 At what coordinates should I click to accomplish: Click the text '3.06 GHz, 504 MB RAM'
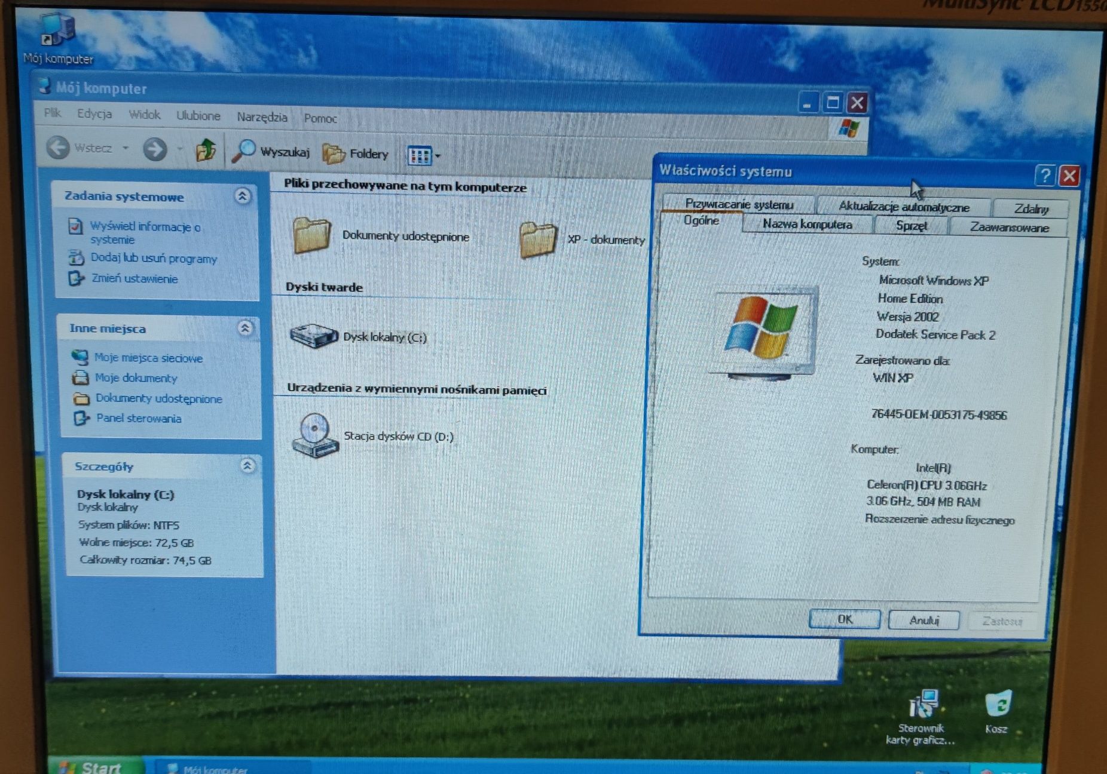pyautogui.click(x=923, y=502)
